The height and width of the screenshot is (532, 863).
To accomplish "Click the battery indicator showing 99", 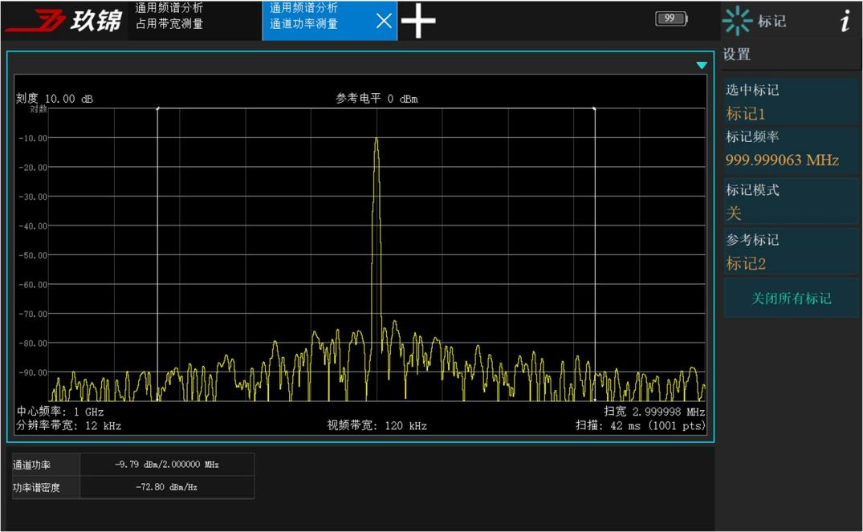I will pyautogui.click(x=671, y=18).
